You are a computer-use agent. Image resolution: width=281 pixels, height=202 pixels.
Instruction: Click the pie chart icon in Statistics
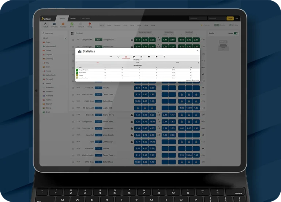click(x=149, y=56)
